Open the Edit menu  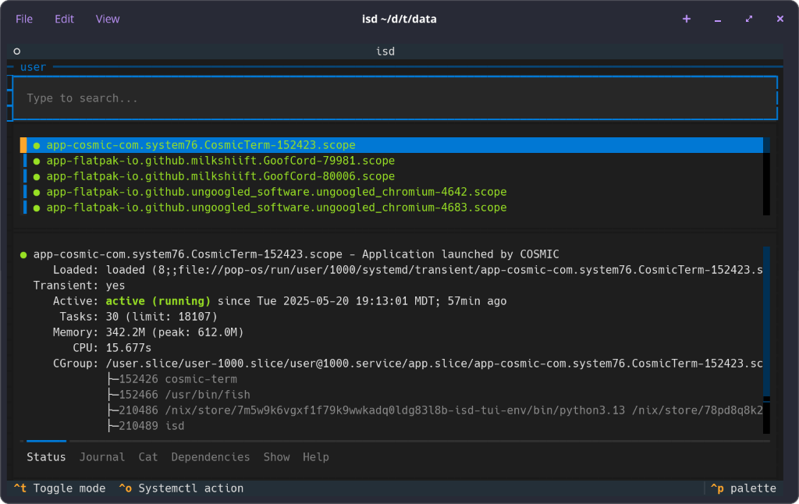click(x=64, y=19)
